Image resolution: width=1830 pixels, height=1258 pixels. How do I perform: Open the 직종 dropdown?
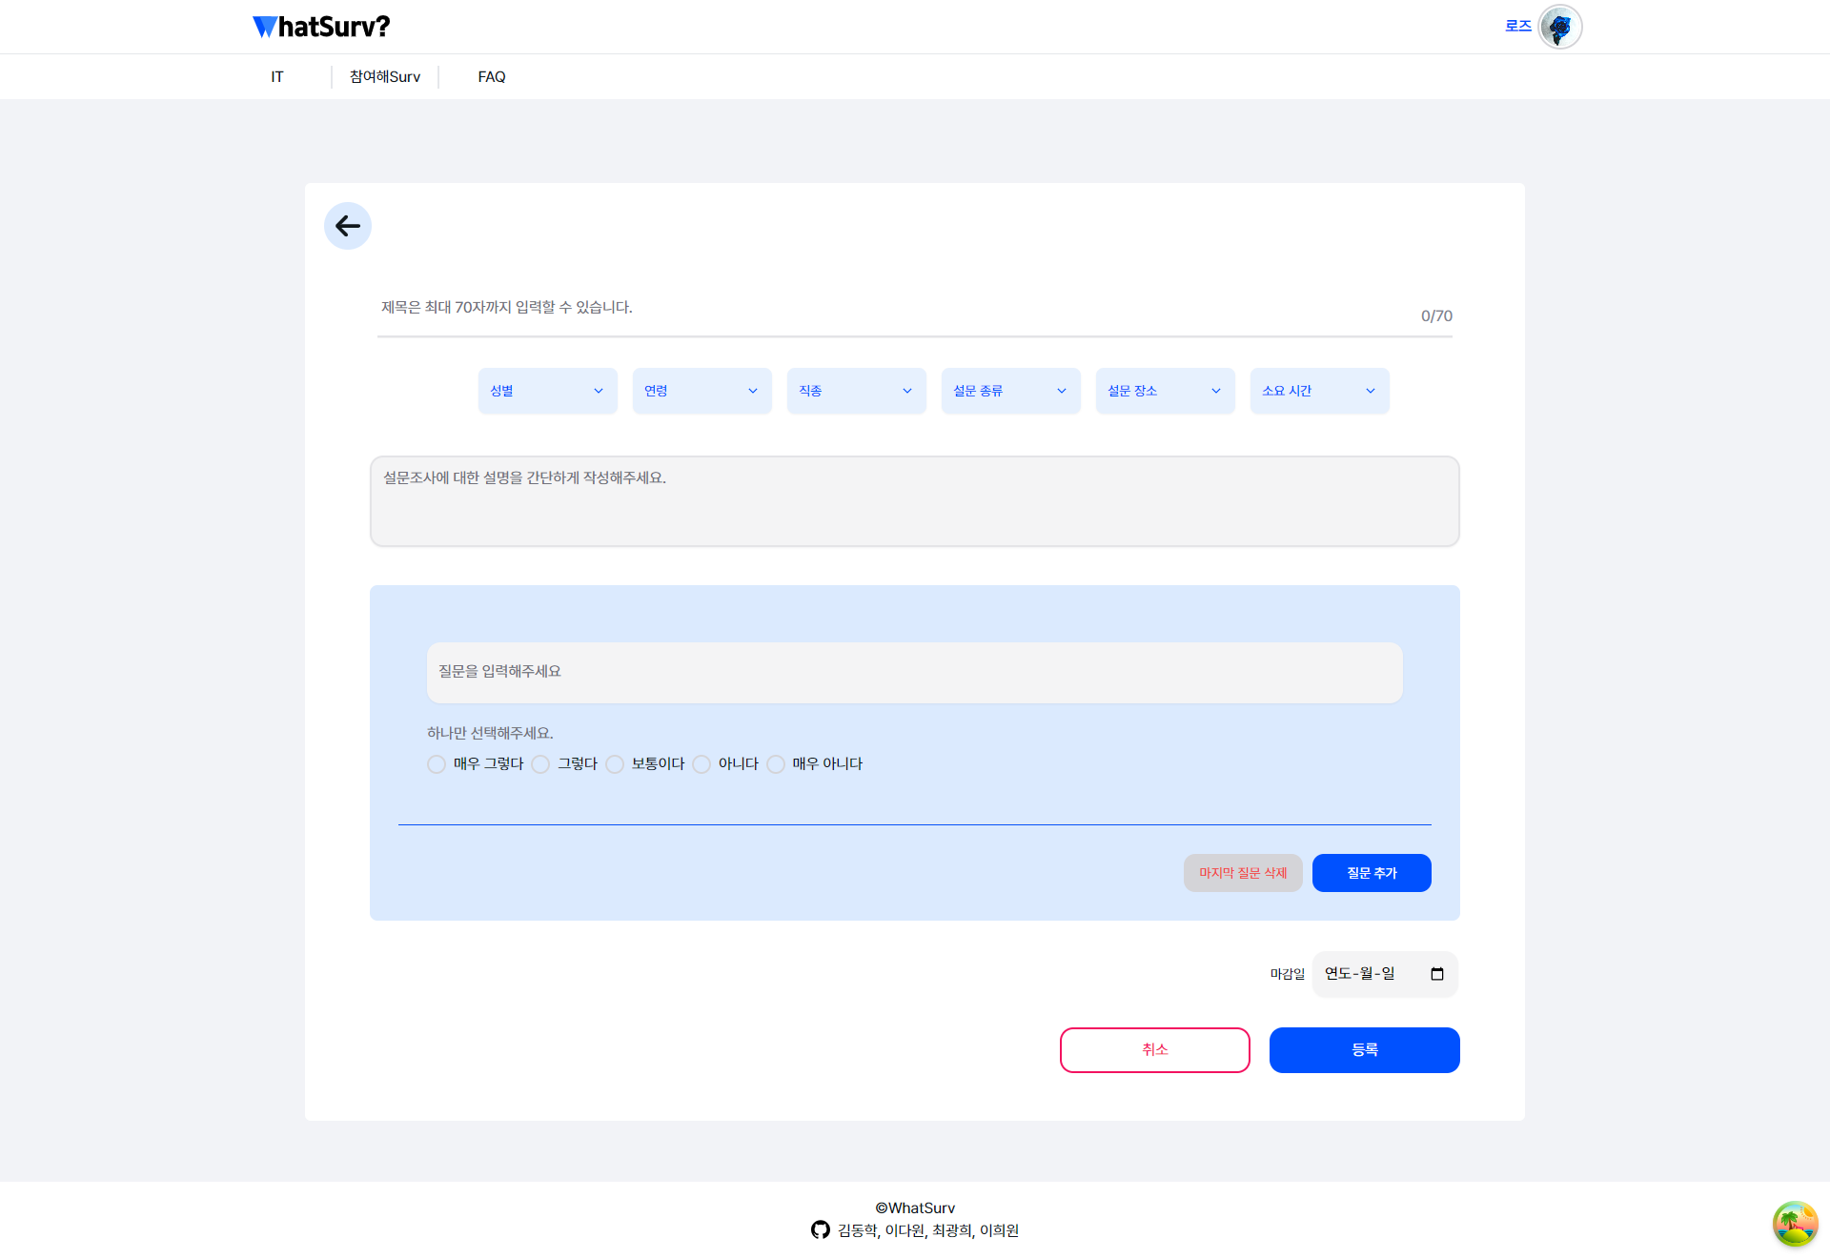pyautogui.click(x=856, y=391)
